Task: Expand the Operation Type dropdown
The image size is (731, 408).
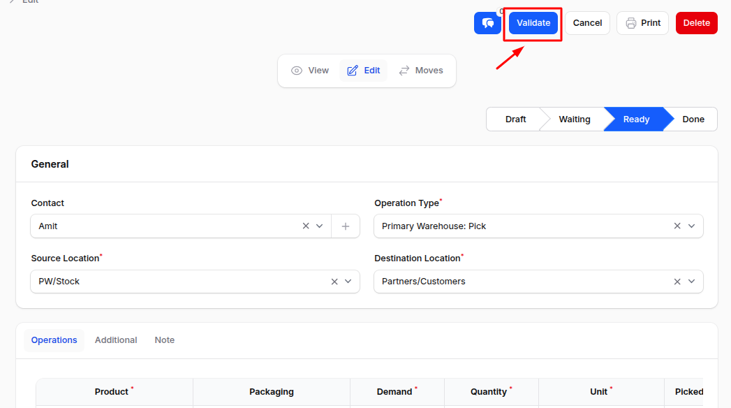Action: 692,226
